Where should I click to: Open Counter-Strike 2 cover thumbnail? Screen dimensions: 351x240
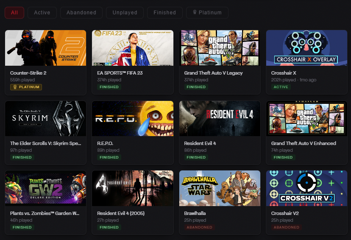pyautogui.click(x=46, y=48)
